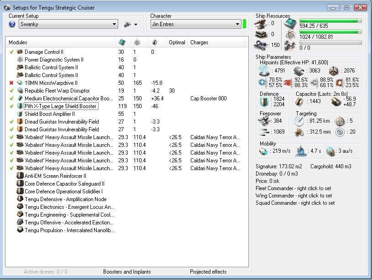
Task: Click the Price: 0 isk text
Action: [x=267, y=181]
